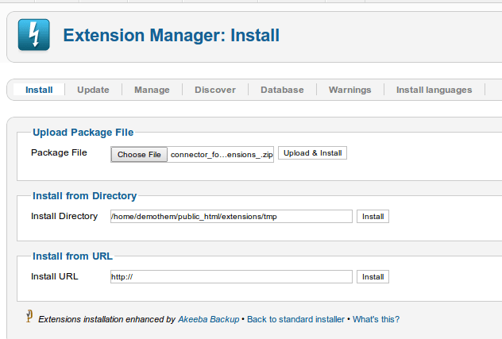This screenshot has height=339, width=502.
Task: Open the Manage tab
Action: [152, 90]
